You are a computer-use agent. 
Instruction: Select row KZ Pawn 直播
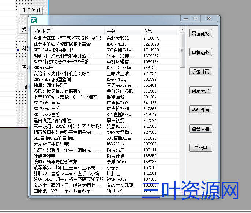105,109
